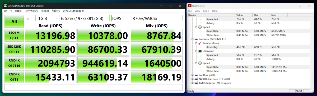The height and width of the screenshot is (96, 317).
Task: Click the Max column header
Action: pyautogui.click(x=273, y=15)
